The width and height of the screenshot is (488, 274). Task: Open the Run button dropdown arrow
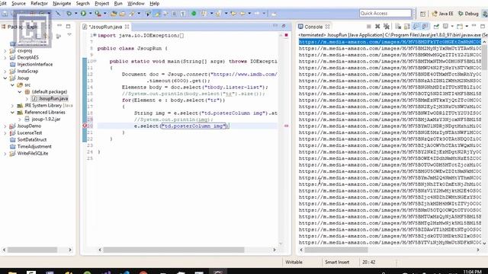coord(91,14)
